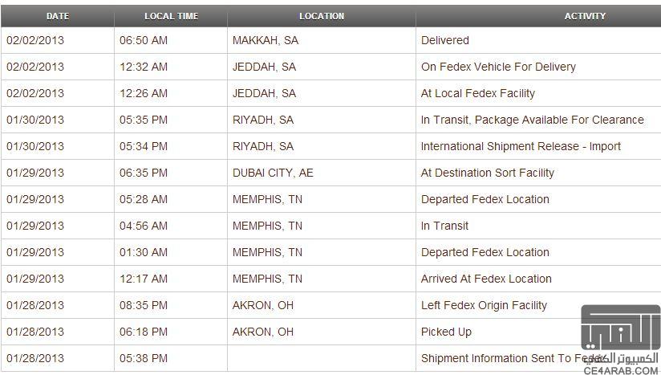This screenshot has width=661, height=375.
Task: Select the Picked Up activity row
Action: 330,332
